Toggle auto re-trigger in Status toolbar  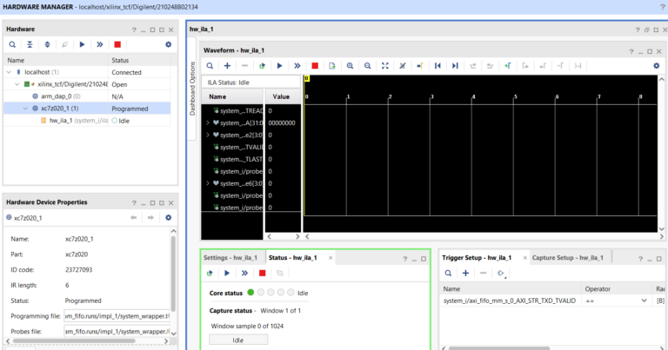tap(210, 273)
